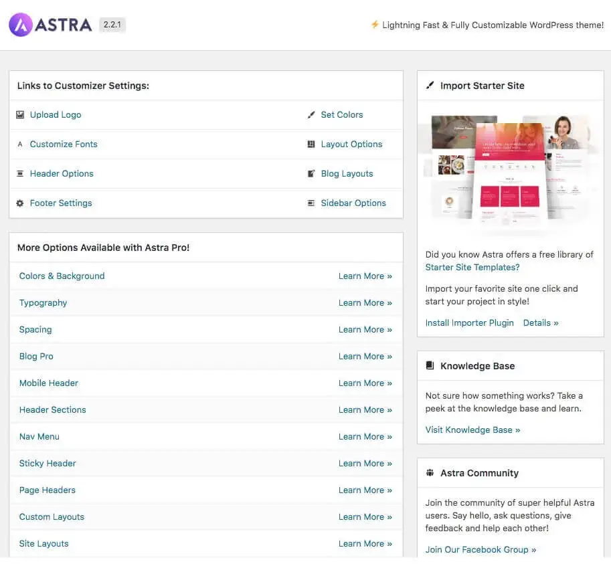The image size is (611, 564).
Task: Click Learn More for Typography
Action: click(365, 302)
